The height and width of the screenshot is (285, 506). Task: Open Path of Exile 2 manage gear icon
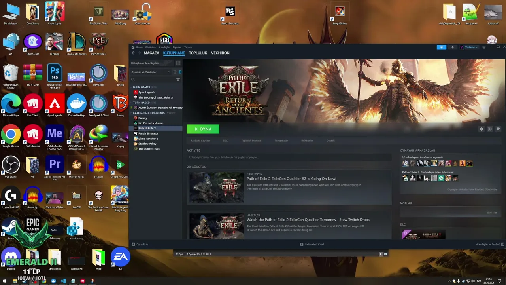tap(481, 129)
